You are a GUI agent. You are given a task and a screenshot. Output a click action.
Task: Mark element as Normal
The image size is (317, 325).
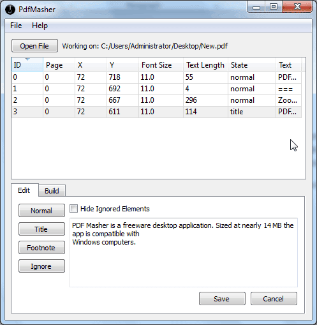click(x=41, y=211)
